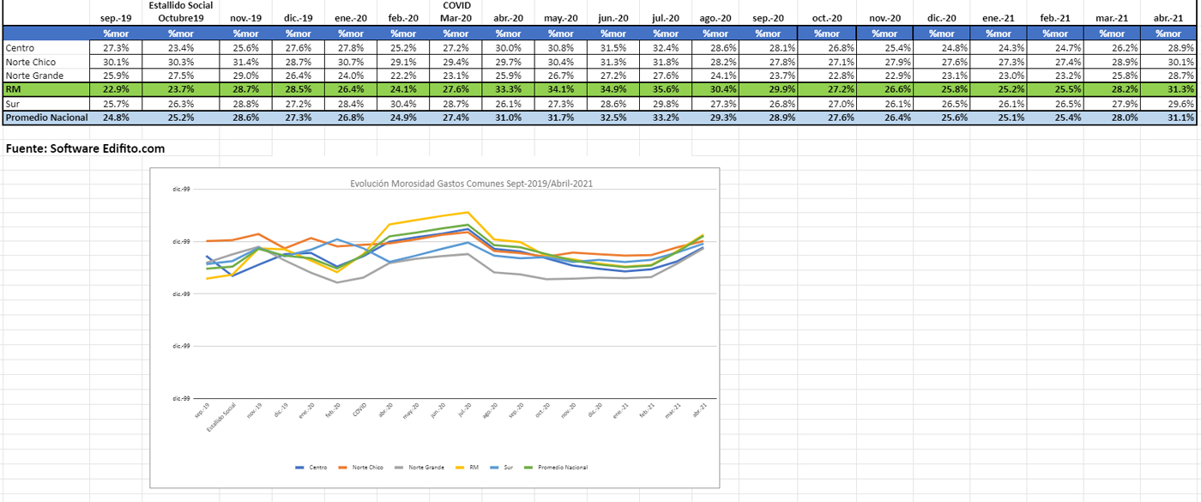Select Norte Grande's 29.0% cell for nov.-19
The height and width of the screenshot is (502, 1201).
pos(245,76)
